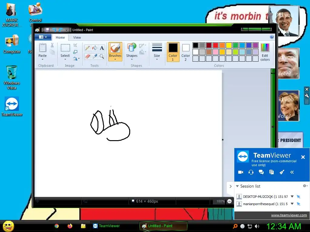The height and width of the screenshot is (232, 310).
Task: Customize quick access toolbar dropdown arrow
Action: coord(66,30)
